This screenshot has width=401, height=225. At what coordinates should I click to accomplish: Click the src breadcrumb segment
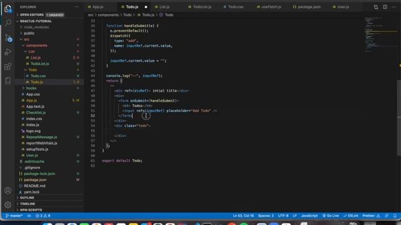[x=91, y=15]
